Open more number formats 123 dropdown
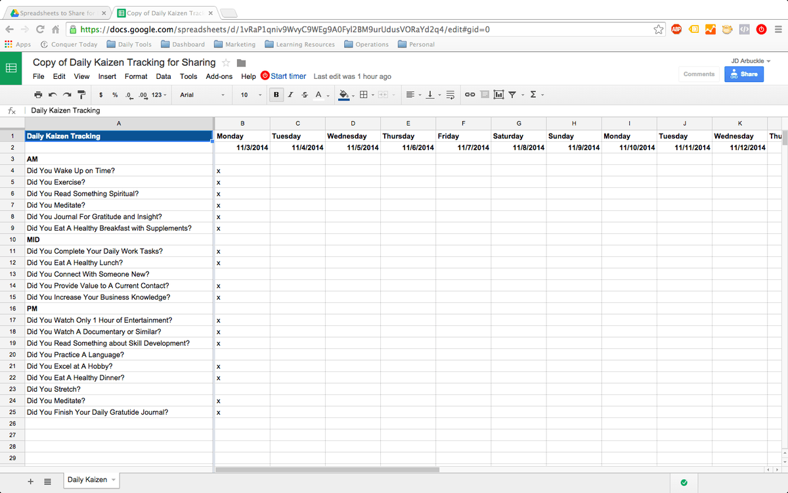The width and height of the screenshot is (788, 493). (x=159, y=95)
